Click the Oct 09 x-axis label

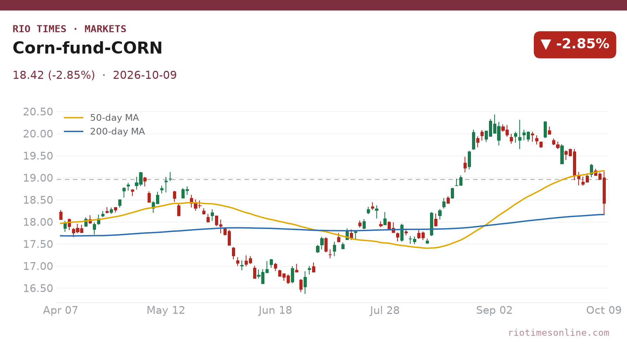pyautogui.click(x=604, y=310)
